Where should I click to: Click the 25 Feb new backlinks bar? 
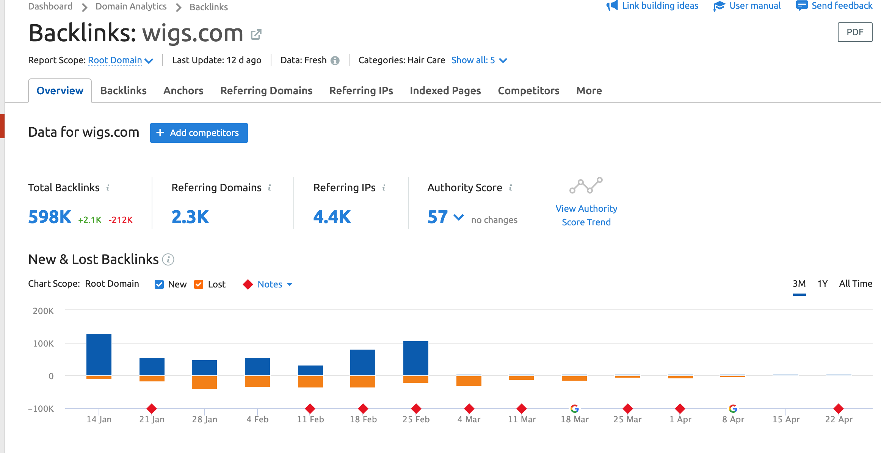pyautogui.click(x=416, y=358)
